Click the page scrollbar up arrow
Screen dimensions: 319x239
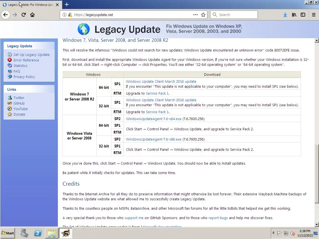317,40
